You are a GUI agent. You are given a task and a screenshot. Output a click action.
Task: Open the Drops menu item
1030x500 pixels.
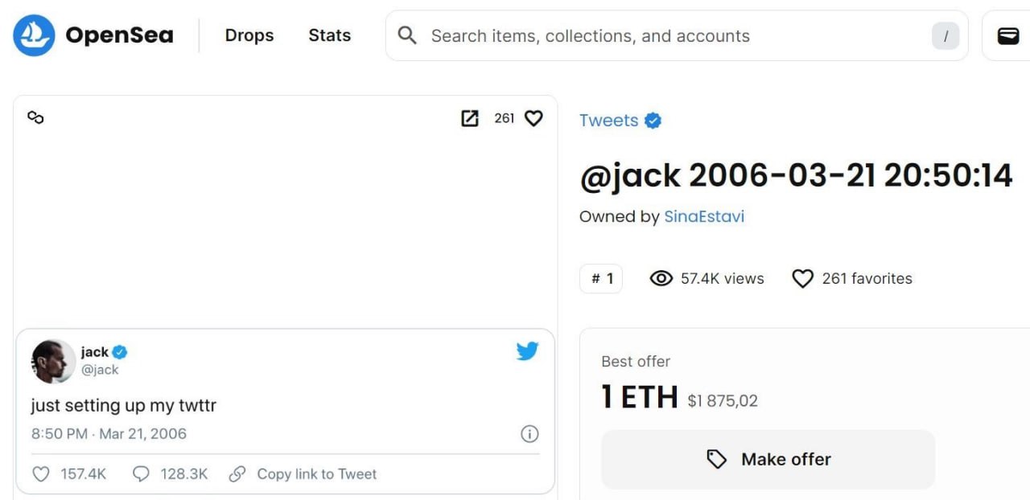coord(249,35)
